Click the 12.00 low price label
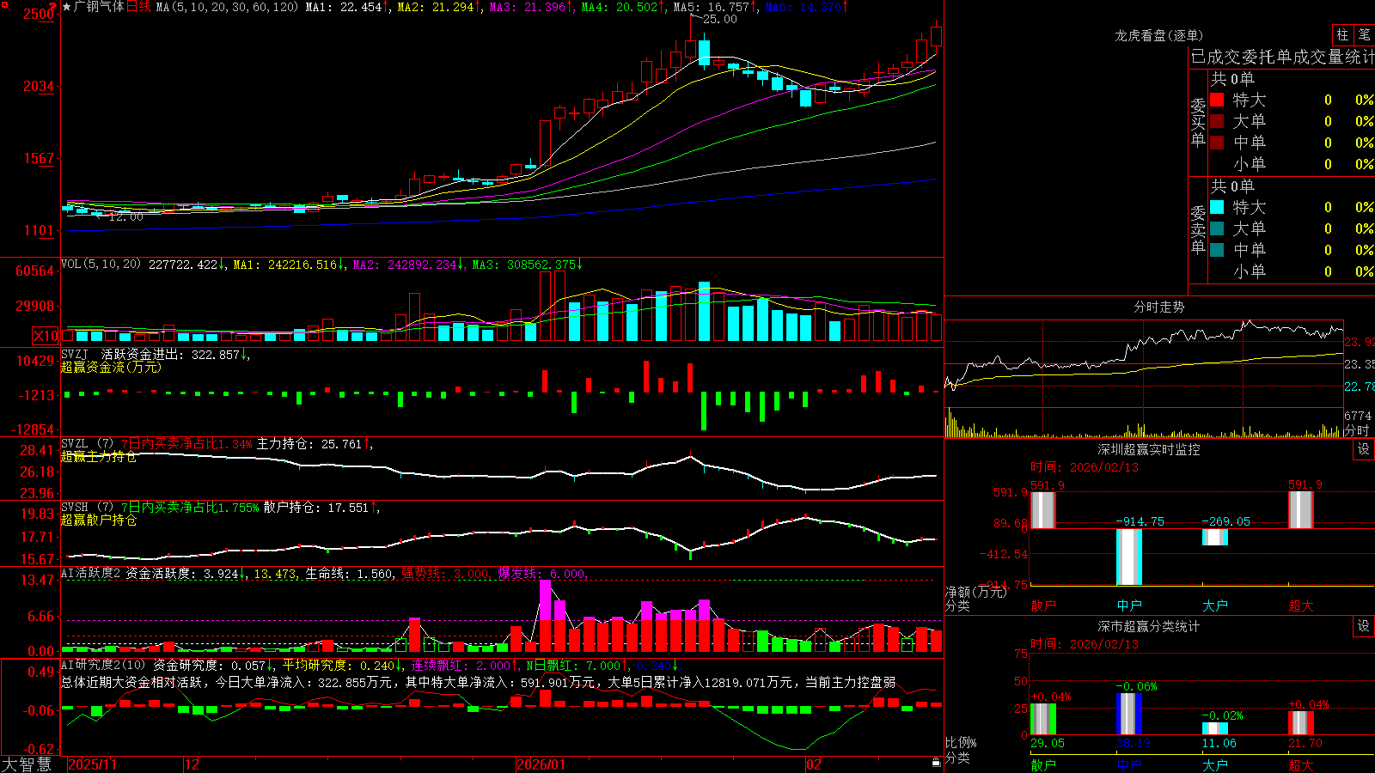Image resolution: width=1375 pixels, height=773 pixels. (x=126, y=216)
